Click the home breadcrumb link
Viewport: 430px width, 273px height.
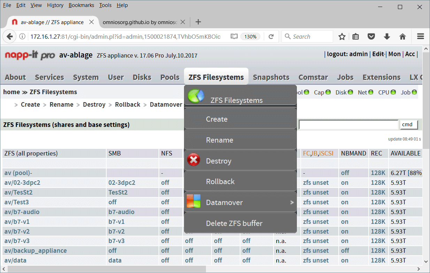click(x=11, y=92)
